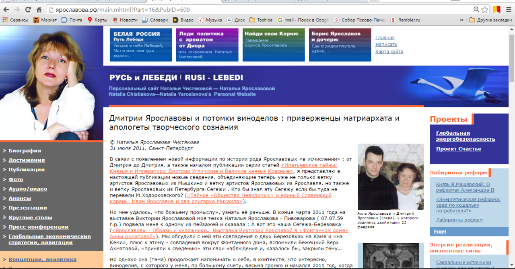Open Круглые столы in the left menu
515x269 pixels.
pyautogui.click(x=31, y=218)
